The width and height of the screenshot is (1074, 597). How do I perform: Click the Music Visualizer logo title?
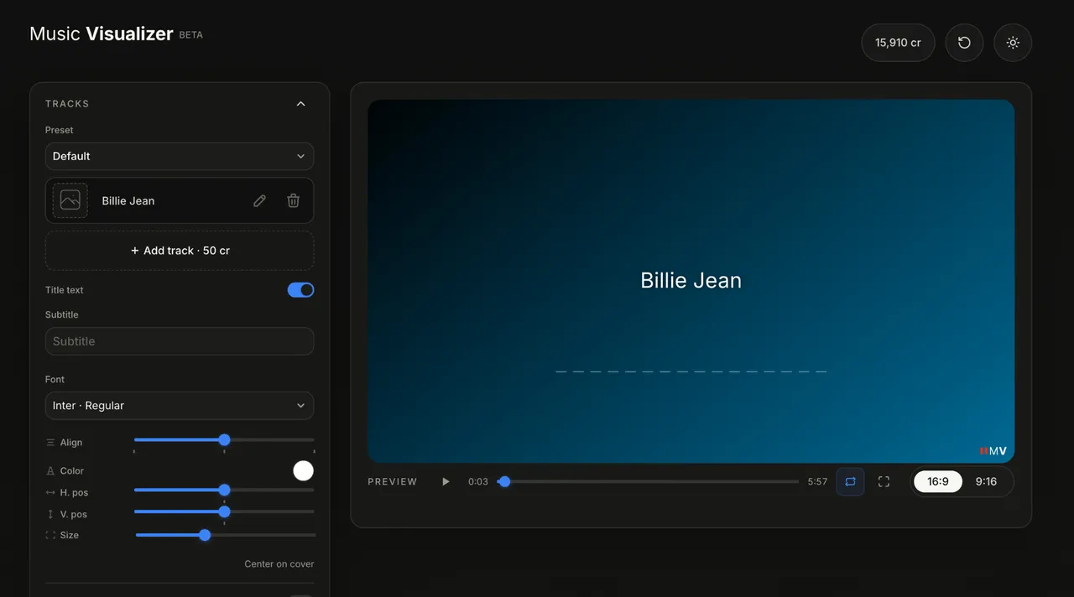[102, 34]
